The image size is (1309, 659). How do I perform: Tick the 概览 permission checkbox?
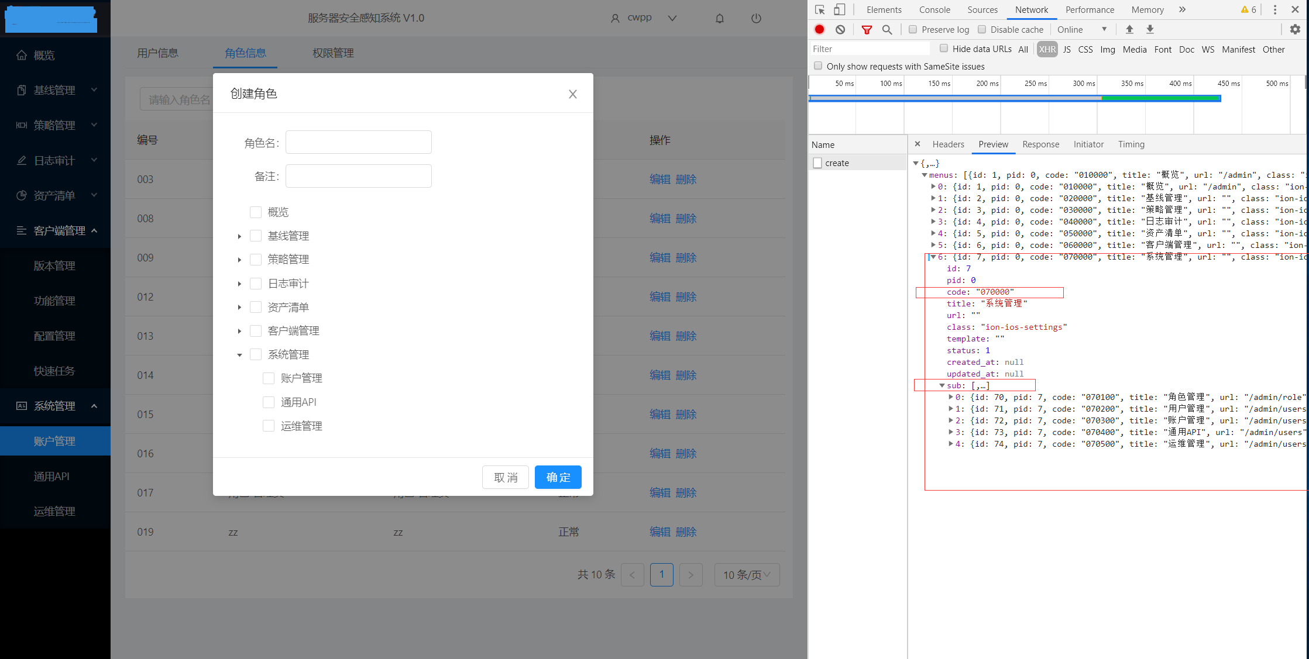click(x=256, y=212)
